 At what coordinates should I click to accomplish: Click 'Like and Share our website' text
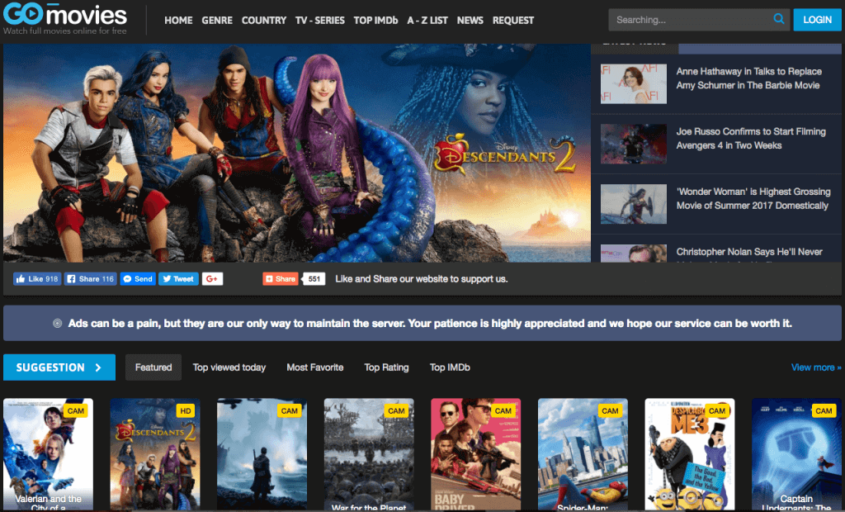(x=422, y=279)
